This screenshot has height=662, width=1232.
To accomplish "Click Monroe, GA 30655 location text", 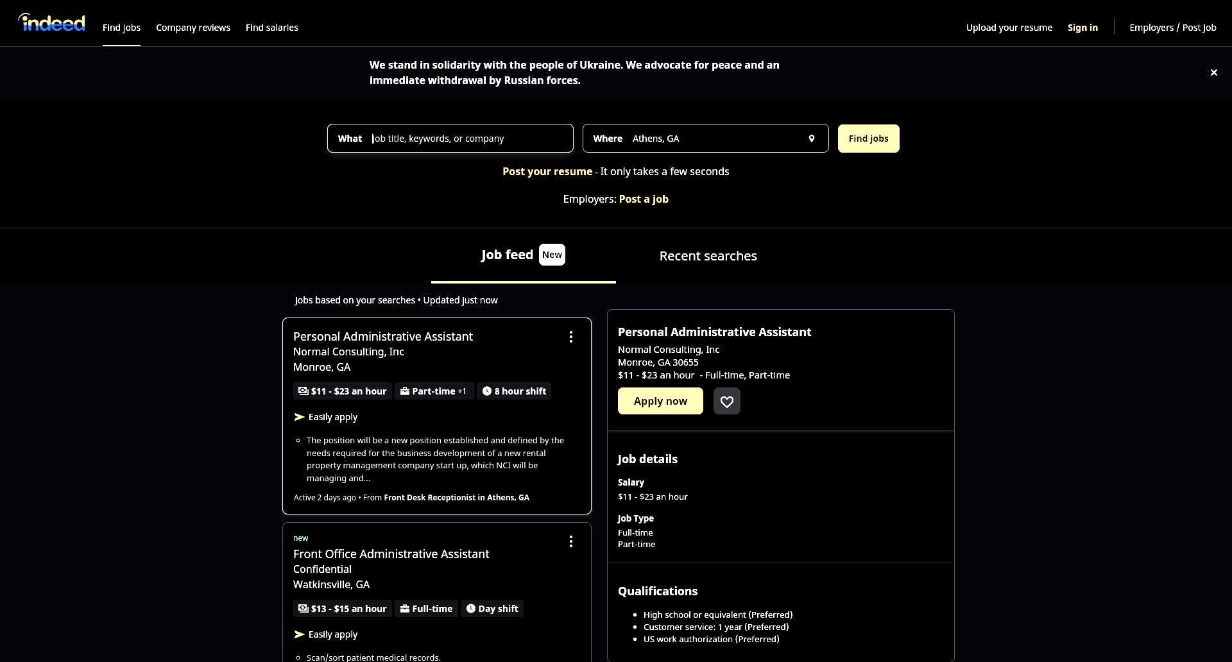I will (658, 362).
